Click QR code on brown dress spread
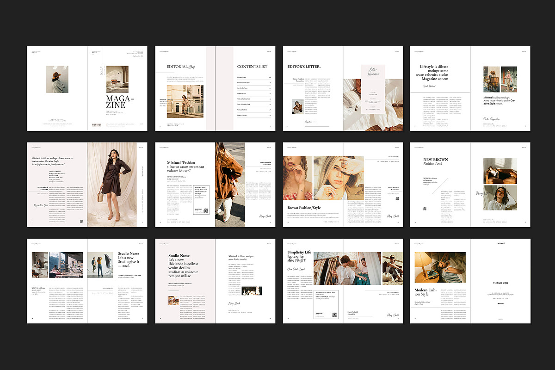This screenshot has width=555, height=370. tap(81, 221)
